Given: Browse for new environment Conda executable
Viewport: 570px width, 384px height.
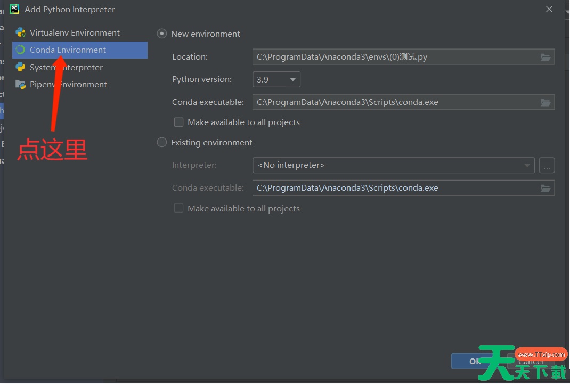Looking at the screenshot, I should tap(545, 102).
